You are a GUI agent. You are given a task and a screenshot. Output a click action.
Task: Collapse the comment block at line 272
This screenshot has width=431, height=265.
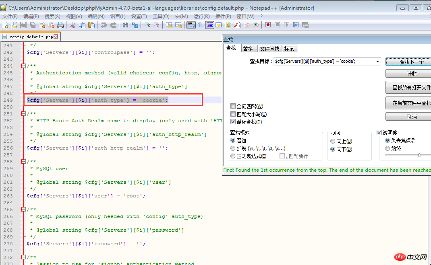pos(23,257)
